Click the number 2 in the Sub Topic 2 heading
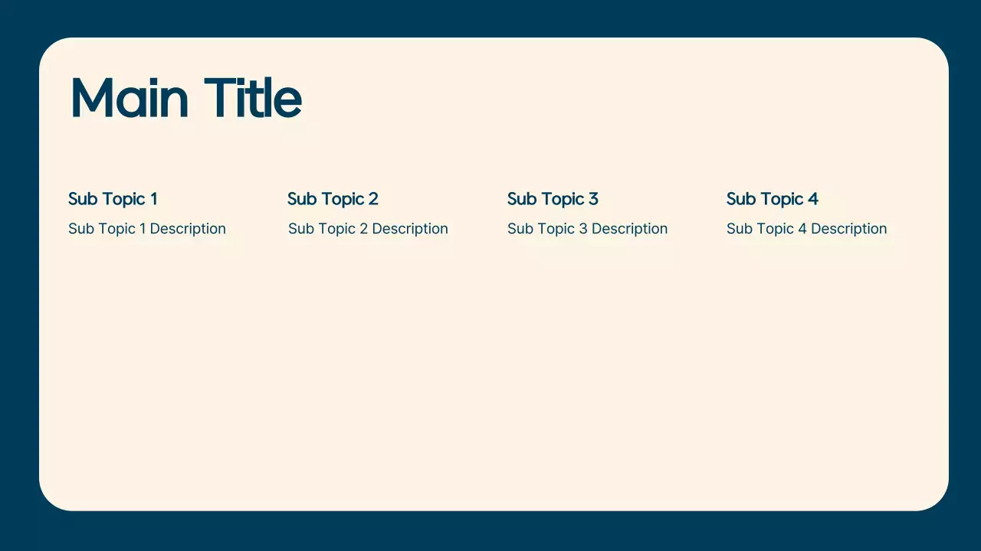This screenshot has height=551, width=981. pyautogui.click(x=373, y=199)
